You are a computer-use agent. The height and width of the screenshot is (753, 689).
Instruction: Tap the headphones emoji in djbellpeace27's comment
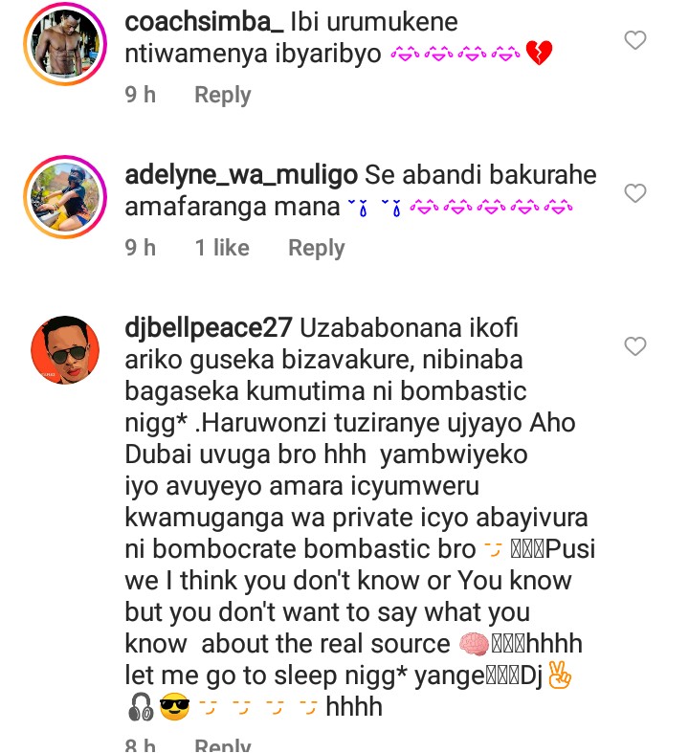pos(141,708)
